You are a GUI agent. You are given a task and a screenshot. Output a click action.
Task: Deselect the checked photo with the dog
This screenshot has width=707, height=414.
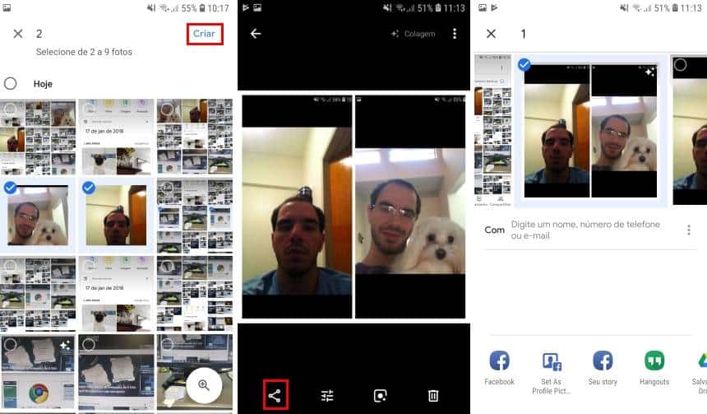tap(11, 188)
